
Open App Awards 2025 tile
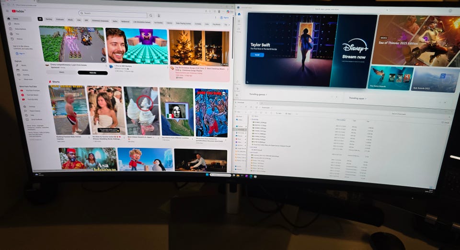point(435,80)
